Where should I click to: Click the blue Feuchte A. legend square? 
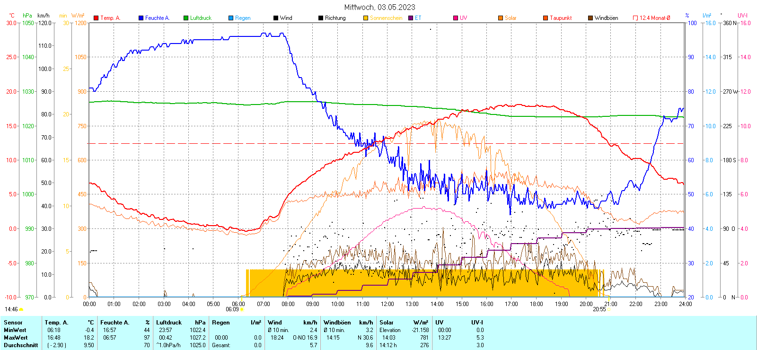(x=141, y=18)
